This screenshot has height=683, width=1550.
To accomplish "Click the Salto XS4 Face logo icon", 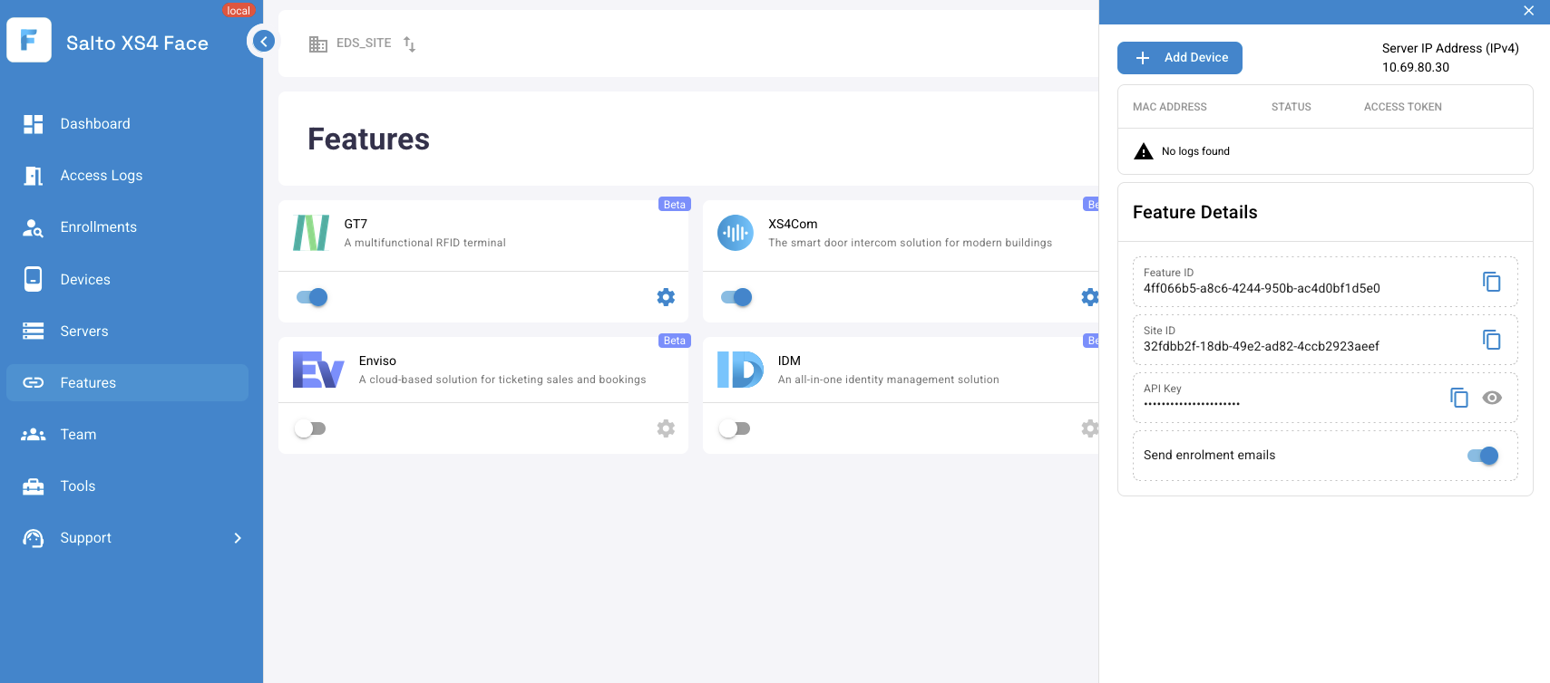I will tap(29, 40).
